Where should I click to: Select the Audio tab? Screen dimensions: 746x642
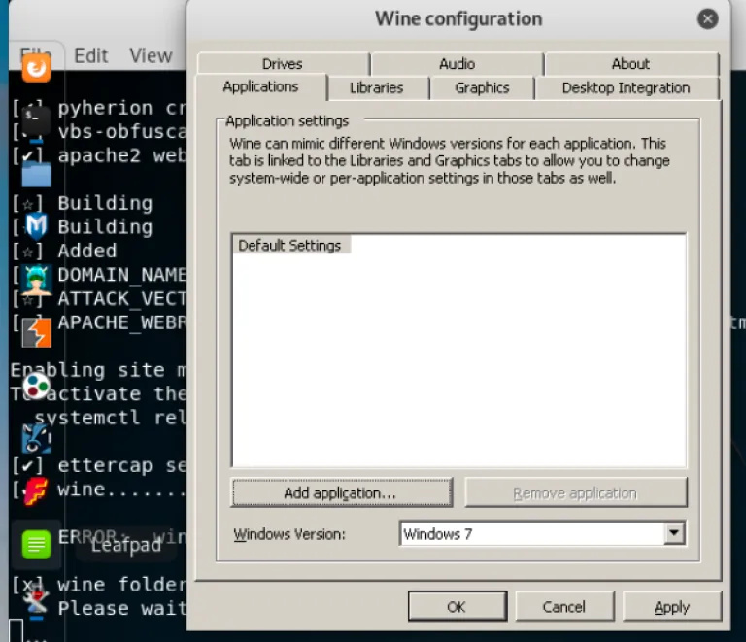click(457, 64)
